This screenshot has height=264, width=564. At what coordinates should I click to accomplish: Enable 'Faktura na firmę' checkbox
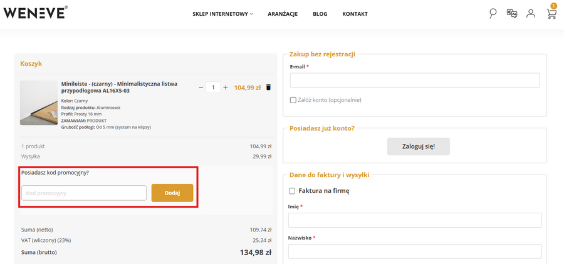pos(292,191)
